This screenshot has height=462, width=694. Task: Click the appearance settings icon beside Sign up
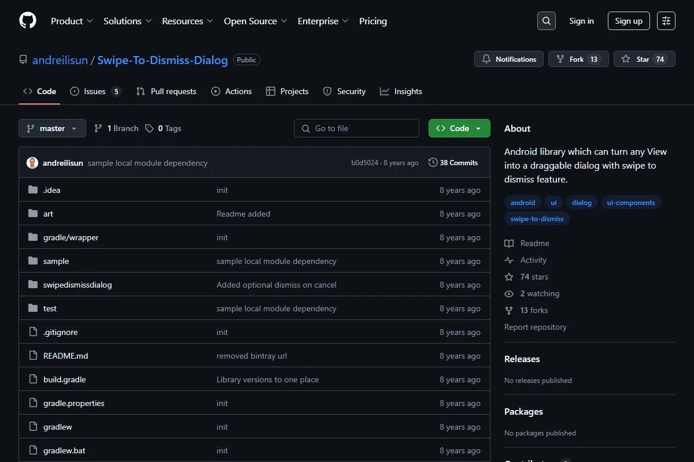pos(666,21)
